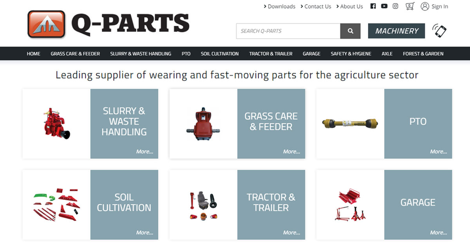Open Grass Care & Feeder menu
The height and width of the screenshot is (246, 470).
75,54
